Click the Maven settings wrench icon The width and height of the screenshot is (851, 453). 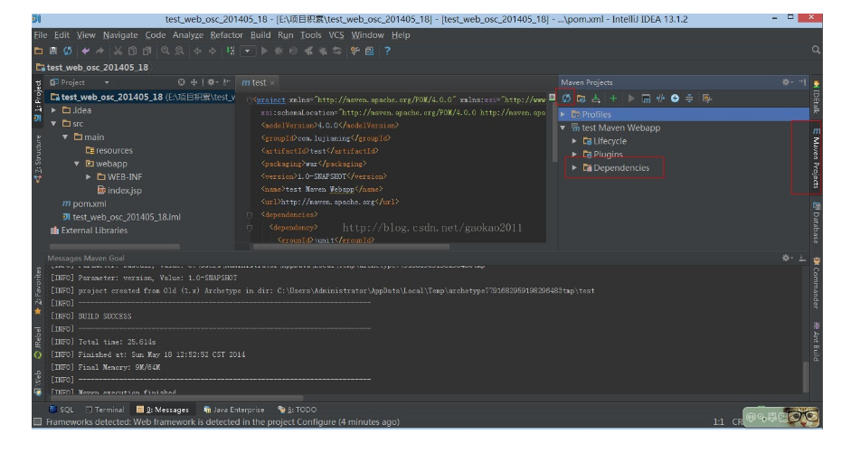tap(708, 98)
